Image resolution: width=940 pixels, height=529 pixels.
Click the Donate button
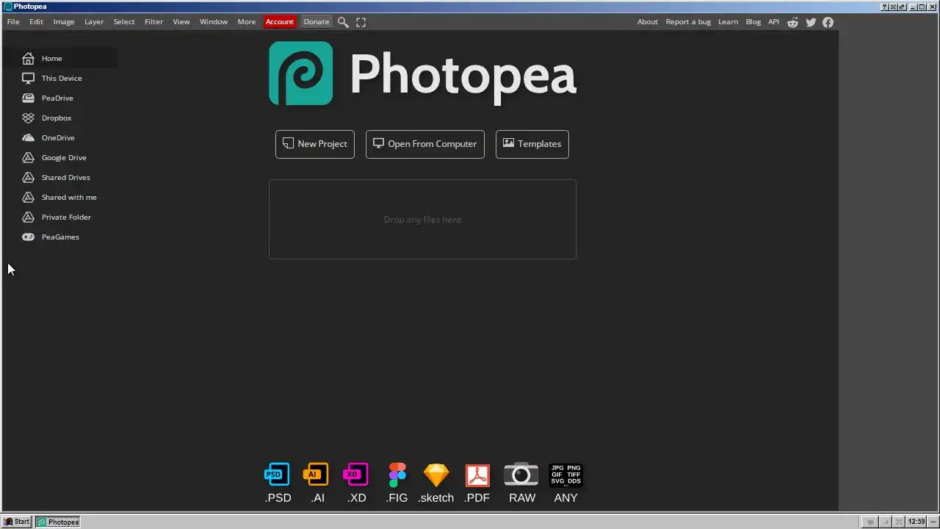(x=317, y=22)
